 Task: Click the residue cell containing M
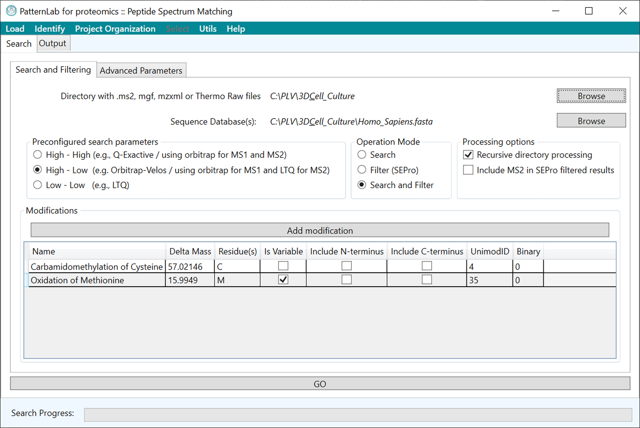coord(237,280)
